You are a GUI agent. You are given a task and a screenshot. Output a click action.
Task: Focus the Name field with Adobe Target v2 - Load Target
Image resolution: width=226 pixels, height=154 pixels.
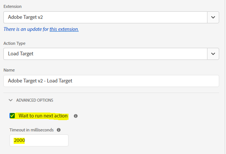tap(111, 81)
